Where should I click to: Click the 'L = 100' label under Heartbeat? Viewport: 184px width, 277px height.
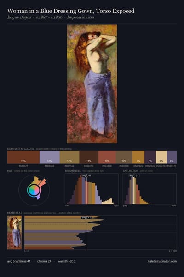173,251
